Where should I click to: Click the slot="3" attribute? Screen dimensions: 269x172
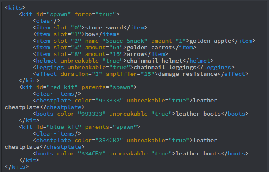(67, 47)
